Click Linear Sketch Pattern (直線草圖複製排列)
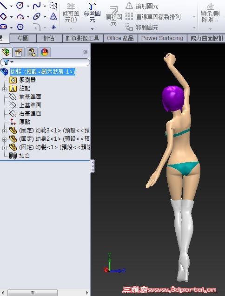 coord(153,17)
